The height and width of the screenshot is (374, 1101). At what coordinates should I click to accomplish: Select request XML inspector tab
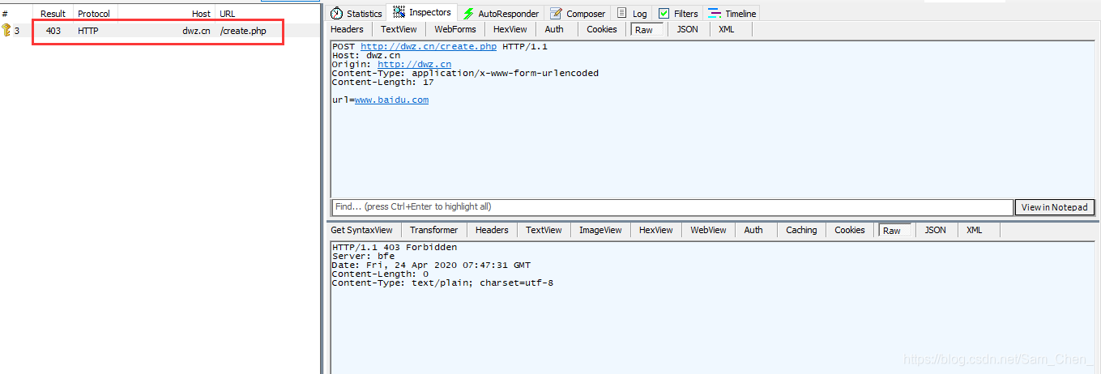point(727,29)
